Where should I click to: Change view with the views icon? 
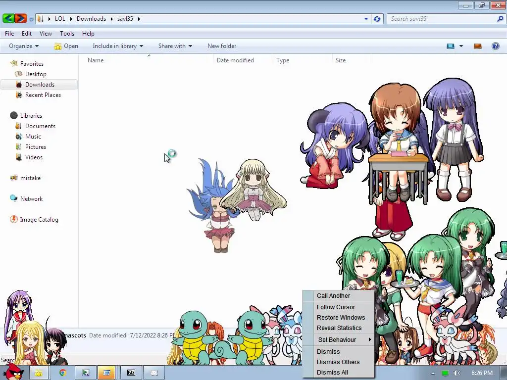click(x=451, y=46)
